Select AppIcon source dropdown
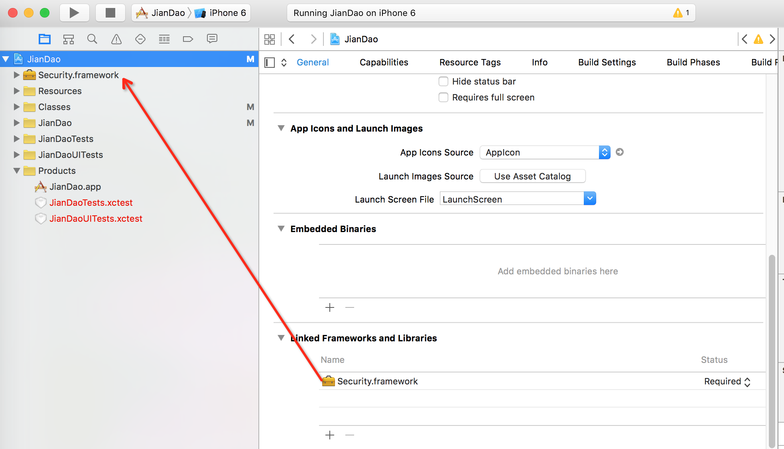 tap(604, 152)
